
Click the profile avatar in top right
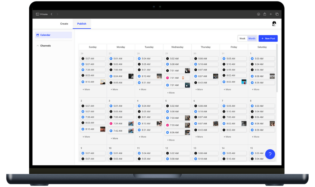pos(274,24)
